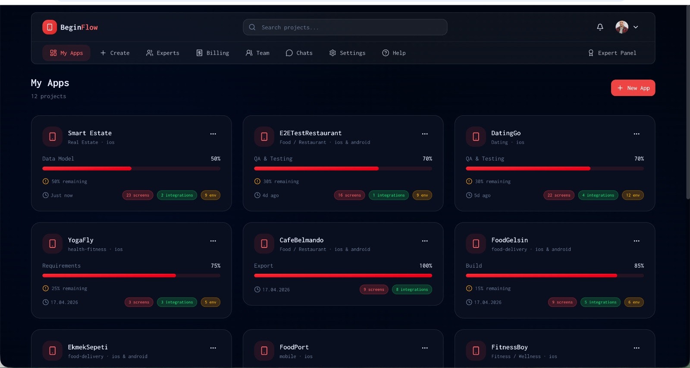The height and width of the screenshot is (368, 690).
Task: Switch to the My Apps tab
Action: coord(66,53)
